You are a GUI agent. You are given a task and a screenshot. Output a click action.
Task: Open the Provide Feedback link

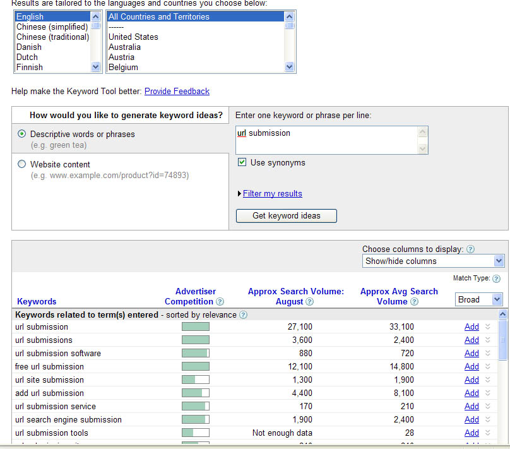pyautogui.click(x=177, y=92)
